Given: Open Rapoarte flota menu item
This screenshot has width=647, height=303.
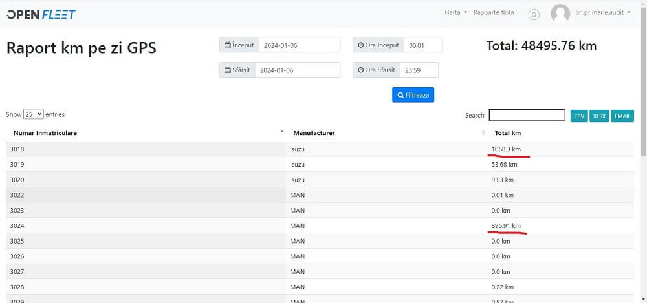Looking at the screenshot, I should click(494, 13).
